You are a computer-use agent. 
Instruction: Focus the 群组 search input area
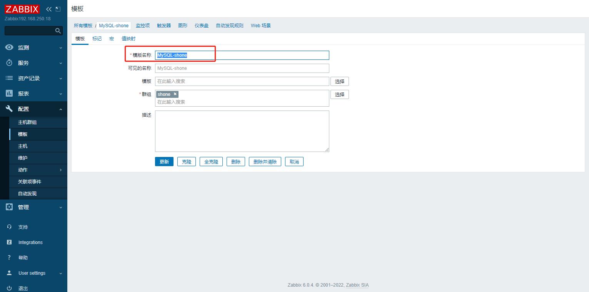tap(242, 102)
